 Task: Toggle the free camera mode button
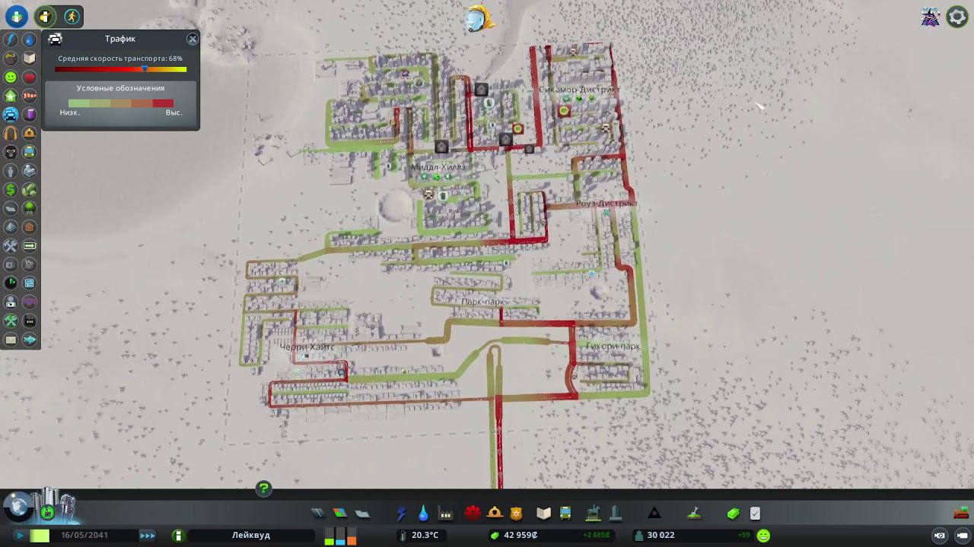pyautogui.click(x=940, y=536)
